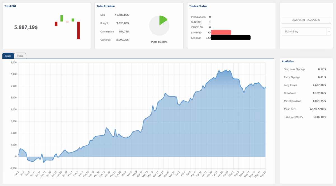Click the RUNNING trades count showing 1
Viewport: 336px width, 186px height.
coord(210,22)
